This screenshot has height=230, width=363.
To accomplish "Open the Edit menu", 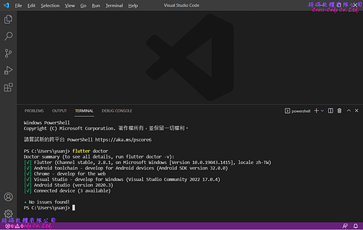I will [x=31, y=5].
